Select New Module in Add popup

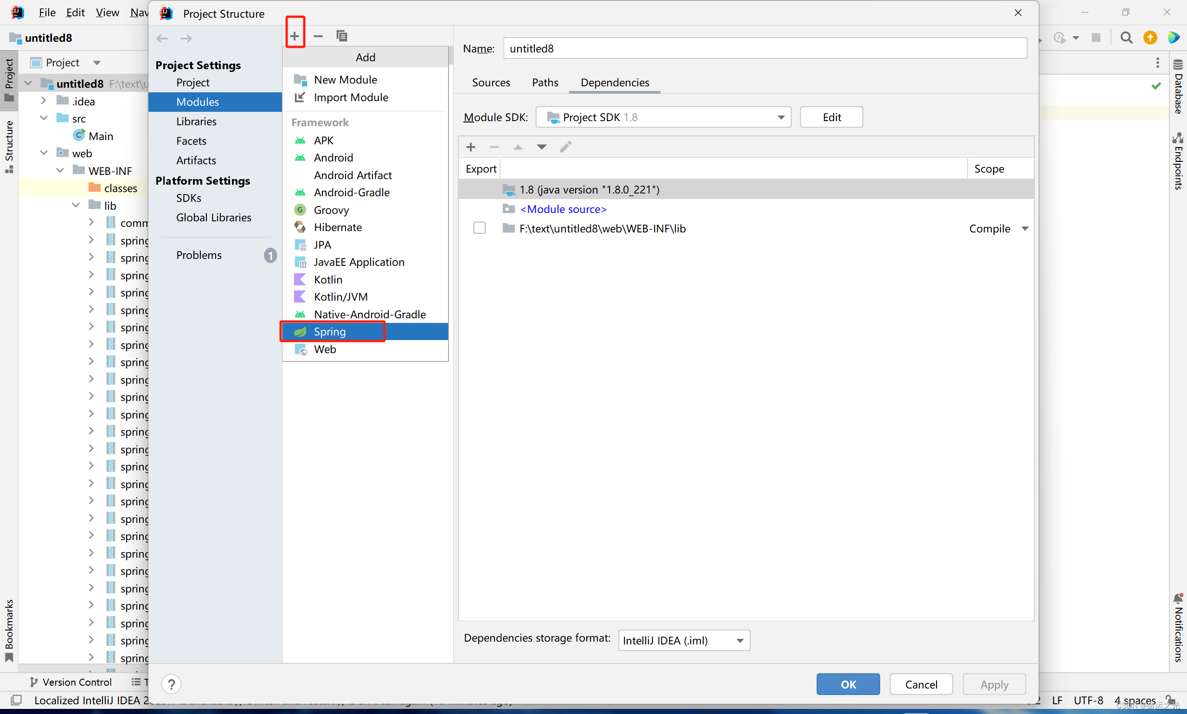click(366, 79)
